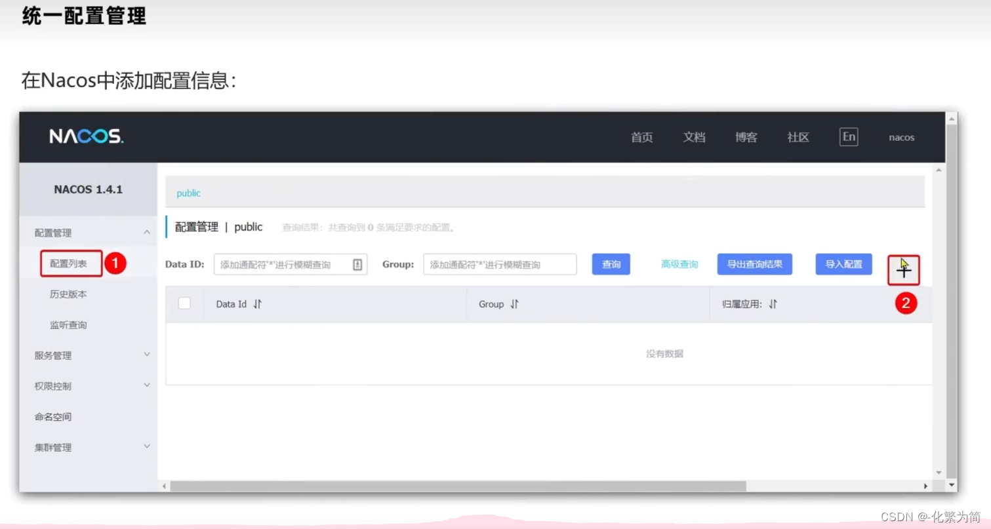This screenshot has height=529, width=991.
Task: Click the 没有数据 empty-table text
Action: (664, 353)
